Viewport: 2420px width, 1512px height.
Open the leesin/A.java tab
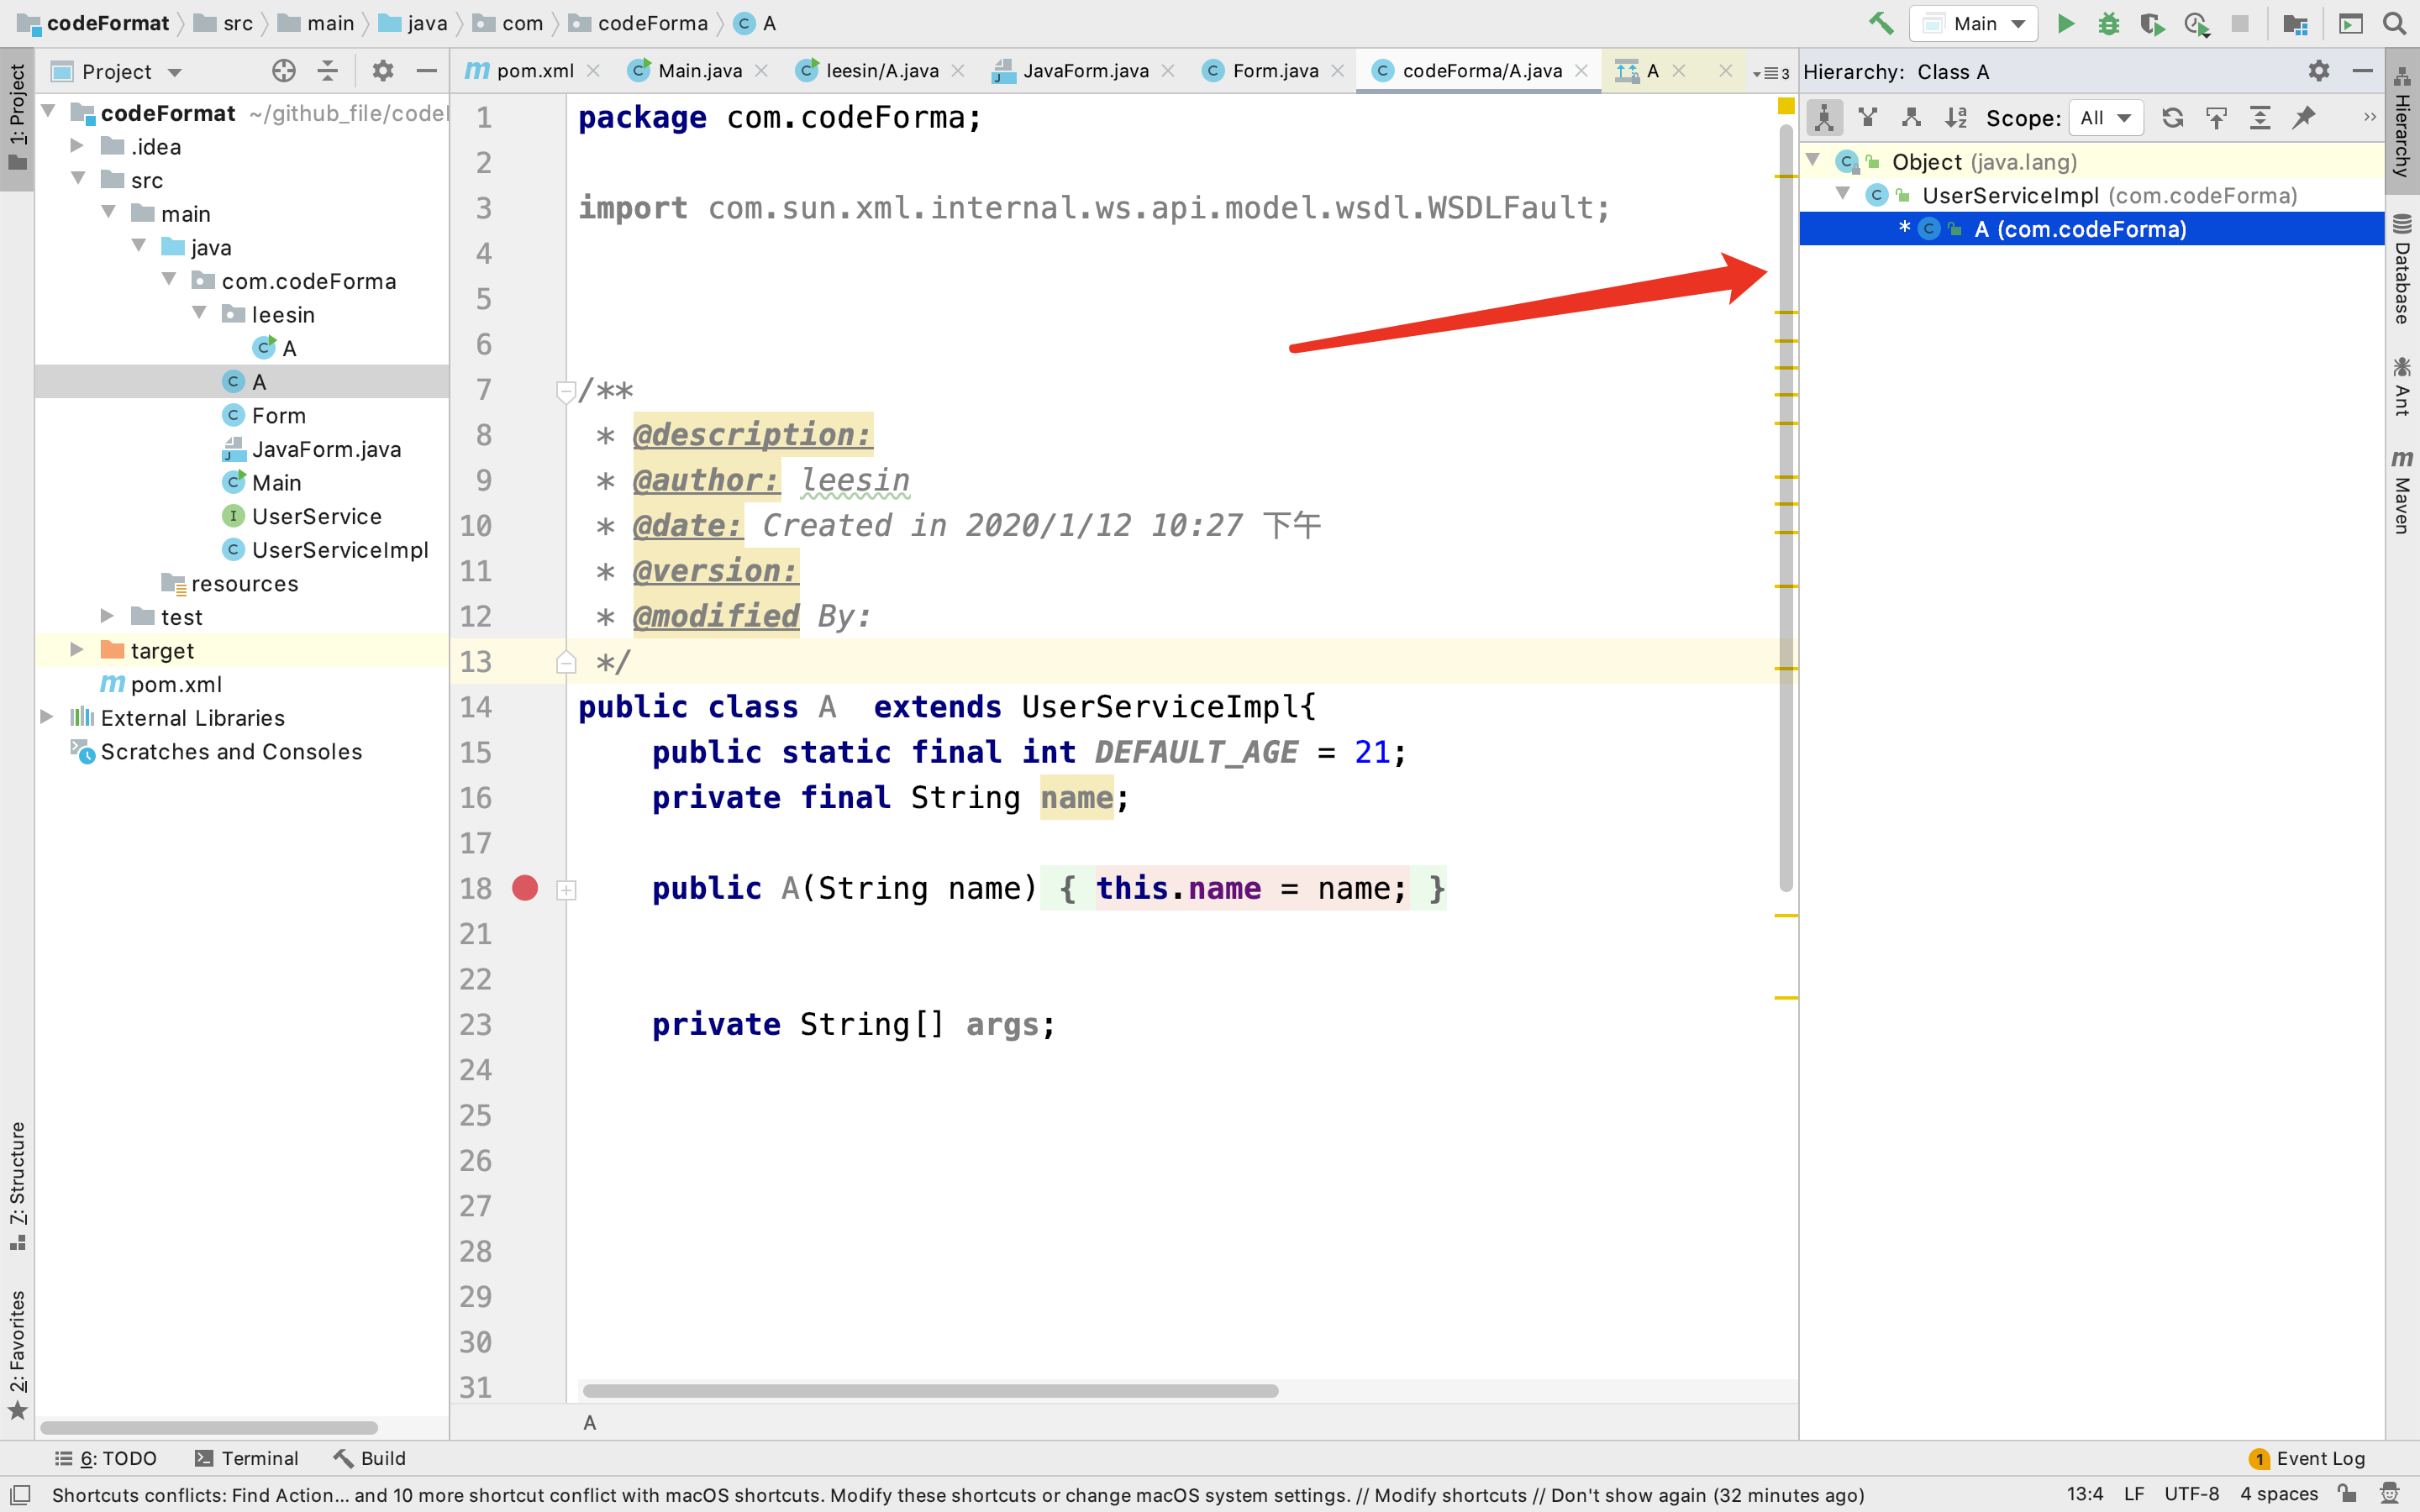click(881, 71)
